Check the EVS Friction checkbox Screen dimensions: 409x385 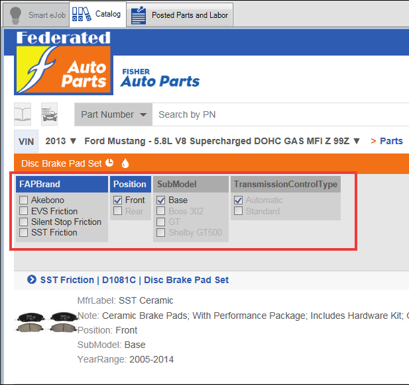[x=23, y=211]
